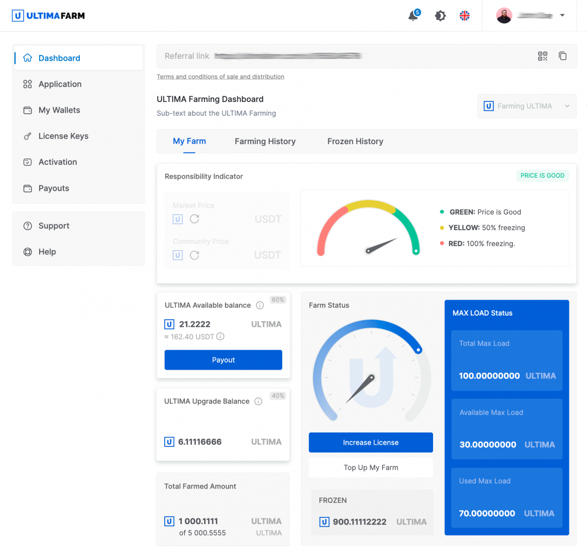Click the 60% badge
Image resolution: width=587 pixels, height=556 pixels.
coord(278,300)
